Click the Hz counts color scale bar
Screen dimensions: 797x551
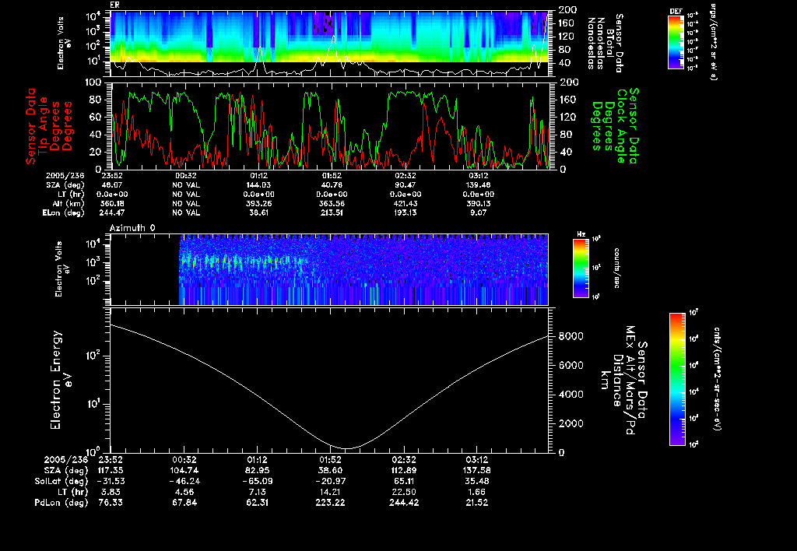click(x=580, y=268)
